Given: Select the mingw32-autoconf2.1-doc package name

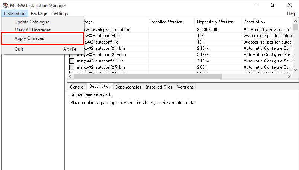Looking at the screenshot, I should click(x=101, y=55).
